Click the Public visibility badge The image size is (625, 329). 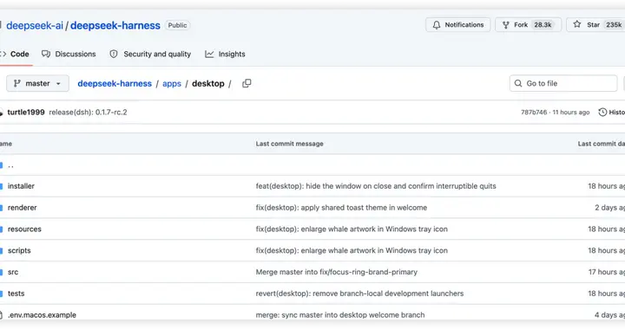pyautogui.click(x=177, y=25)
